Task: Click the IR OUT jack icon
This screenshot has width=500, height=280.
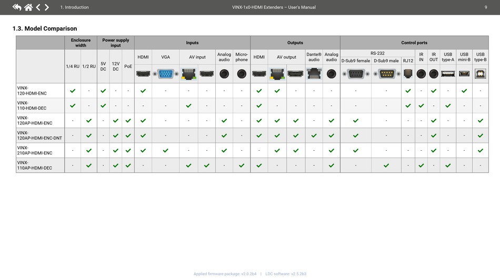Action: click(434, 74)
